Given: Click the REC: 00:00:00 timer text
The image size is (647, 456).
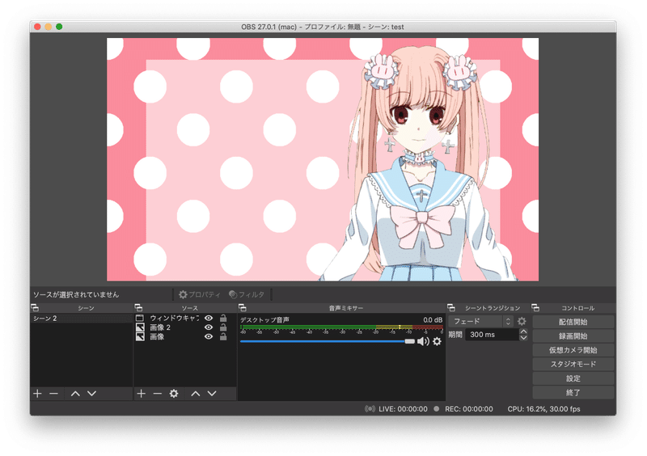Looking at the screenshot, I should tap(469, 409).
